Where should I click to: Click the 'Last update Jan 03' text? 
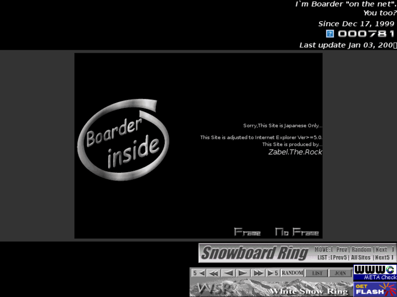pyautogui.click(x=348, y=45)
